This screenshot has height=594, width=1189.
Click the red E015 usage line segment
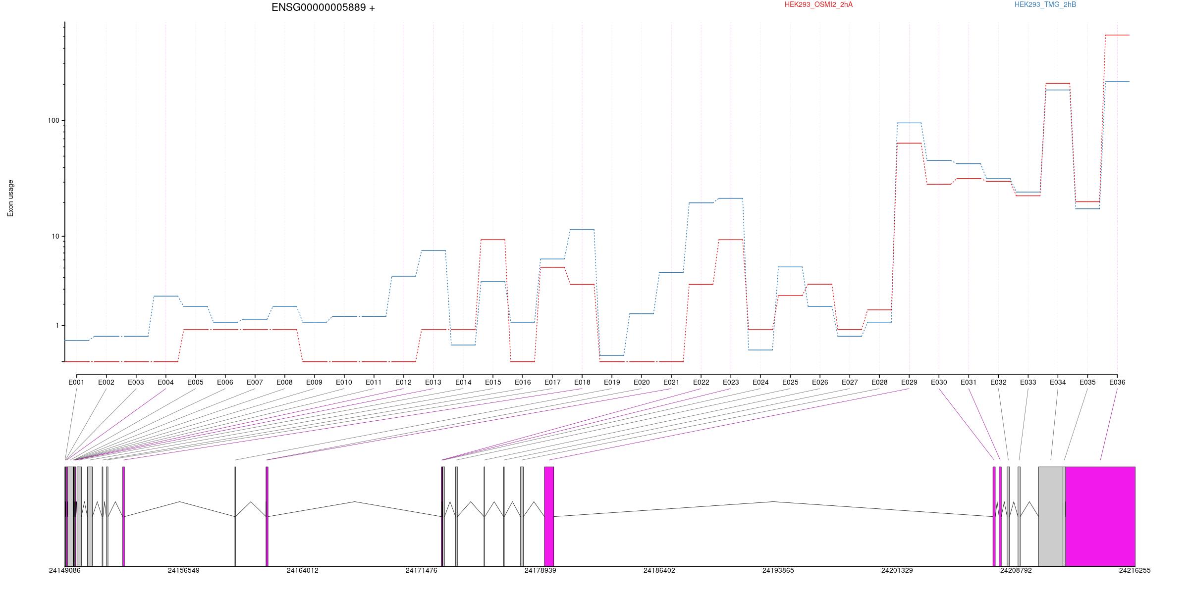tap(493, 240)
